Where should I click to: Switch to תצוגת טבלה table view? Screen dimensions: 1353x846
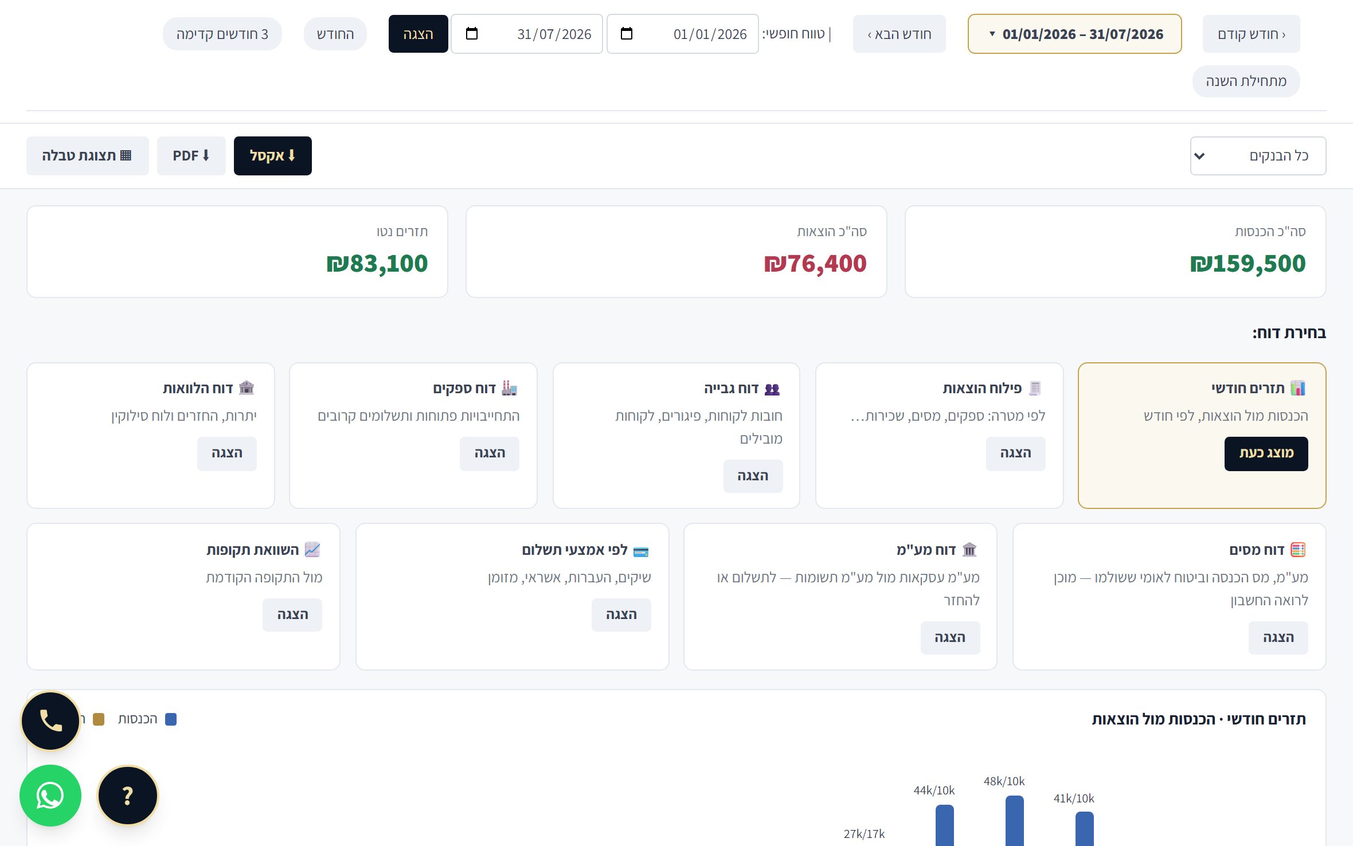(88, 156)
